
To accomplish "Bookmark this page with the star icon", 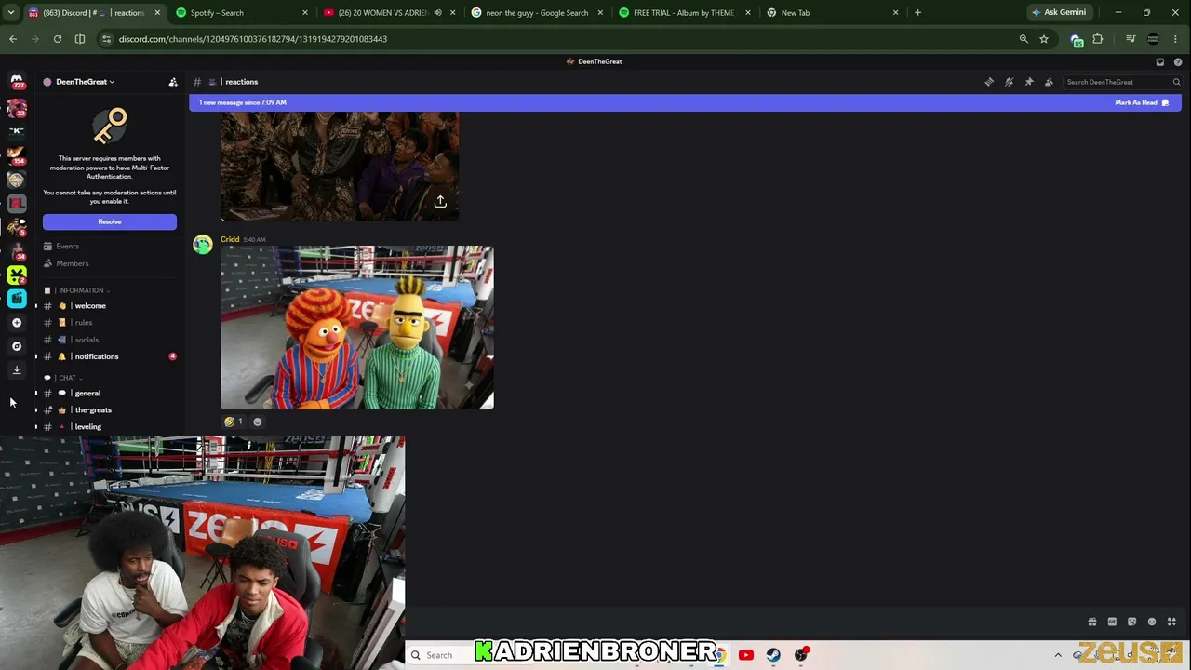I will tap(1044, 39).
